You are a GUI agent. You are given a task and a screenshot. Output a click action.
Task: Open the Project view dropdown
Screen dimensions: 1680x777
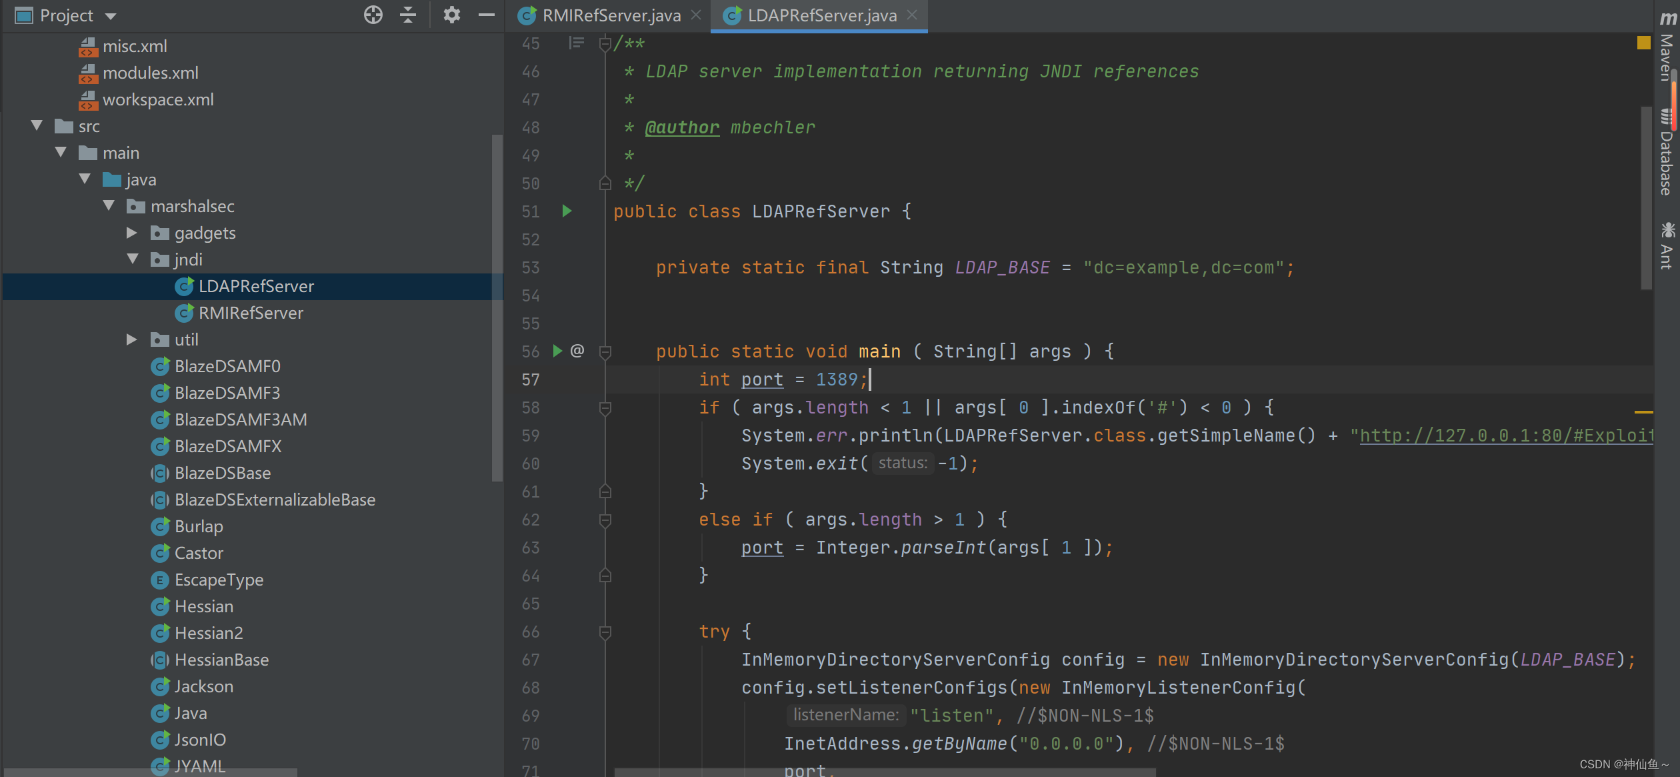pyautogui.click(x=111, y=15)
